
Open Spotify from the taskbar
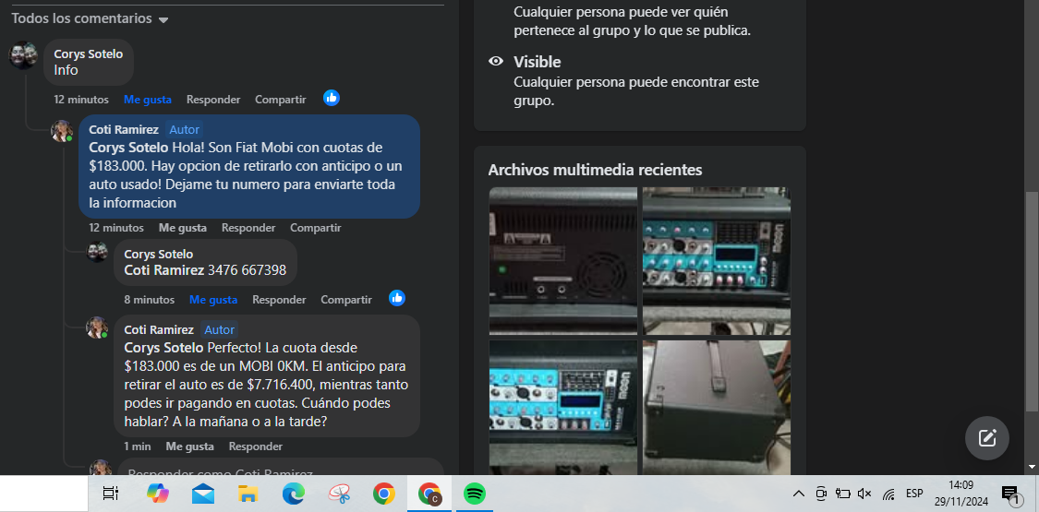(475, 494)
